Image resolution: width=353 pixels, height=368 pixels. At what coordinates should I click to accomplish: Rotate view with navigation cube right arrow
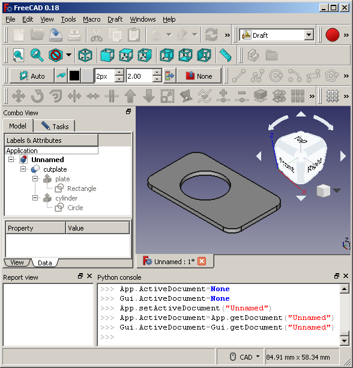(x=343, y=156)
